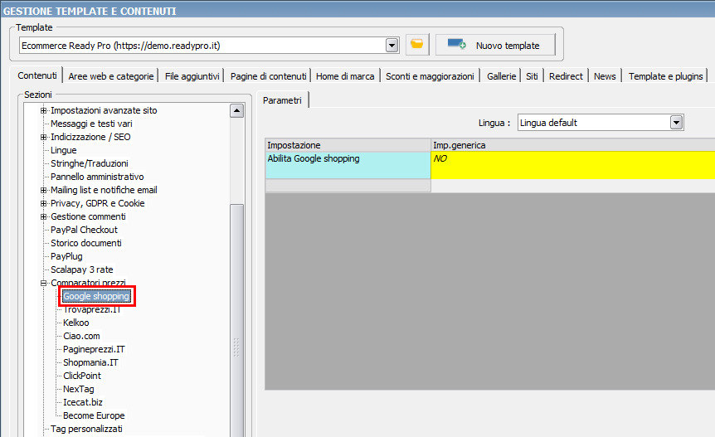Viewport: 715px width, 437px height.
Task: Click the yellow folder icon button
Action: 417,45
